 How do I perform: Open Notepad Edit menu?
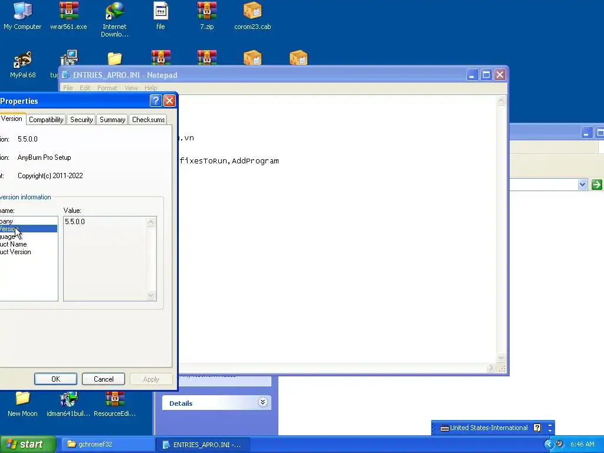[85, 88]
